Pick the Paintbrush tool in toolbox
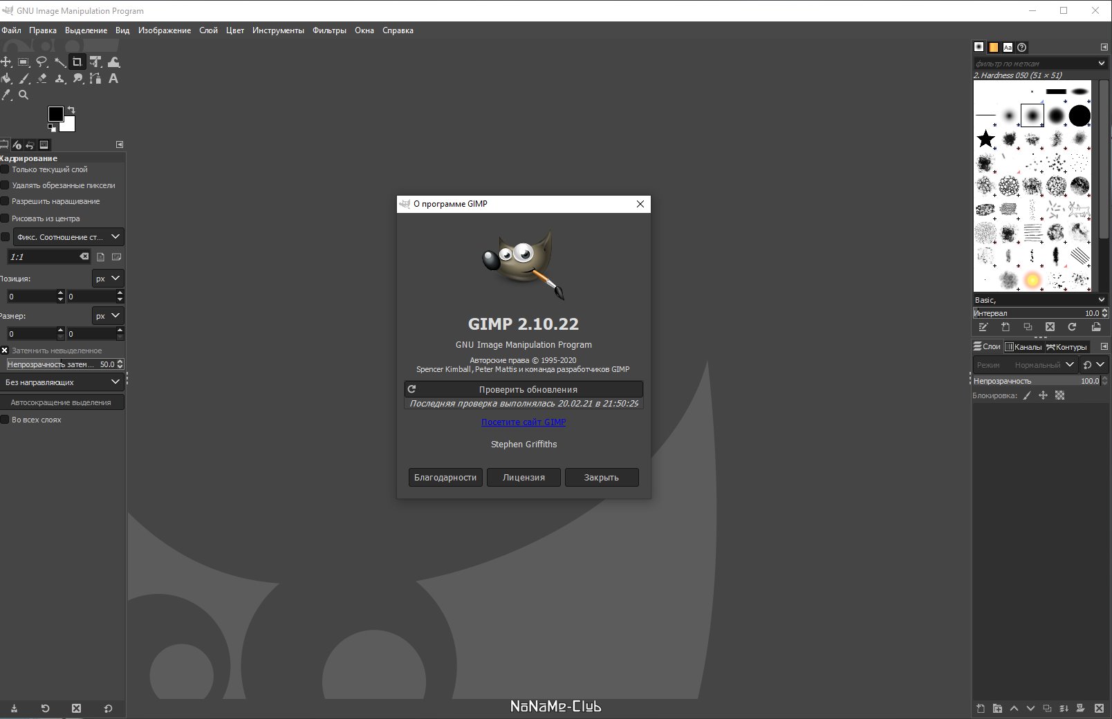 (x=24, y=79)
